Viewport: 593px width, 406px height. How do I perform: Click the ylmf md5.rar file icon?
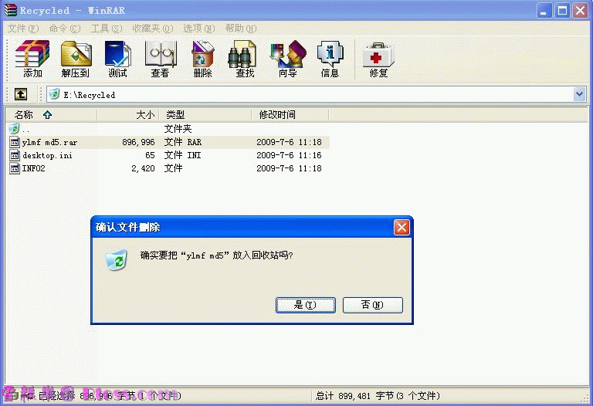(15, 143)
